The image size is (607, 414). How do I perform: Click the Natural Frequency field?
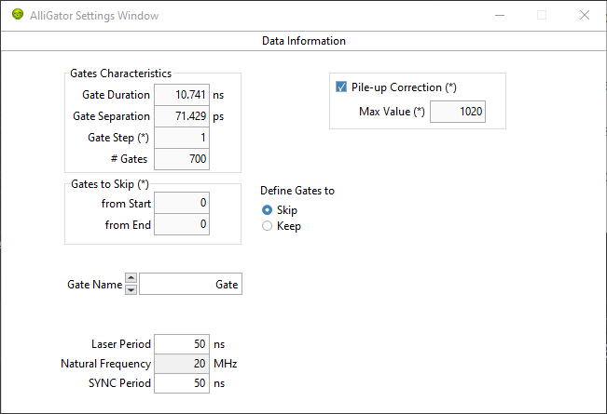click(182, 364)
